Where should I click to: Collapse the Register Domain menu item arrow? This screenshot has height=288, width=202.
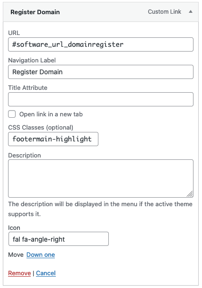point(191,12)
